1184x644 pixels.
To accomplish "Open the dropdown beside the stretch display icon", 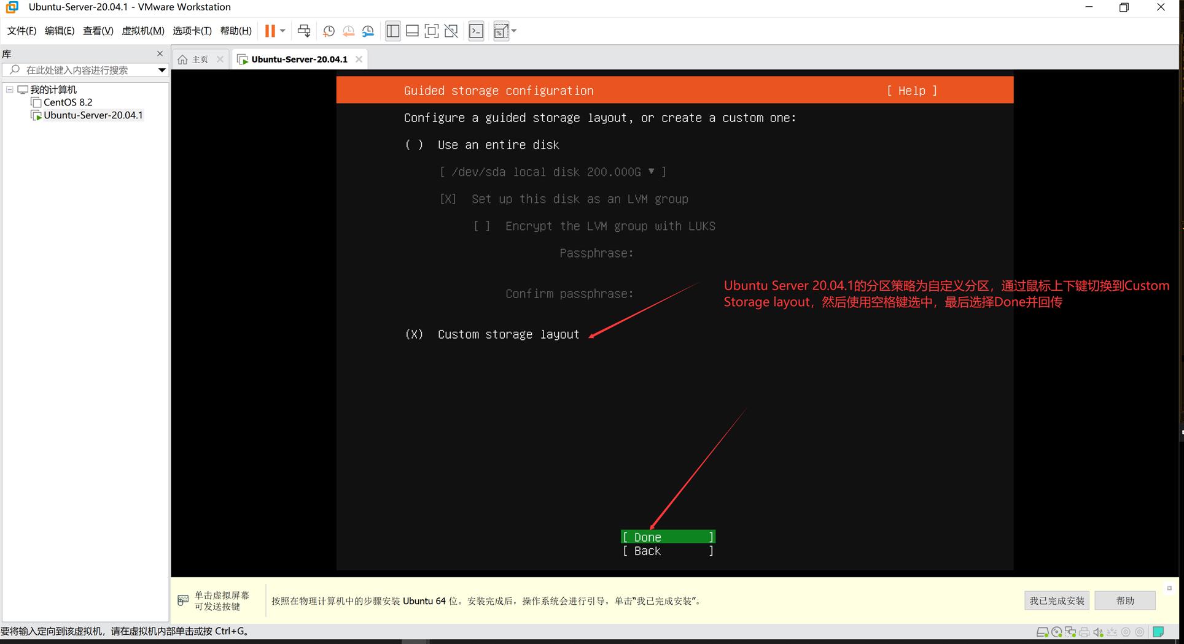I will coord(514,31).
